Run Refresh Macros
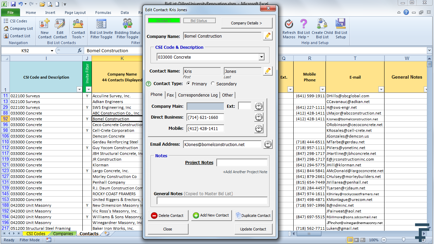This screenshot has width=434, height=244. click(289, 29)
